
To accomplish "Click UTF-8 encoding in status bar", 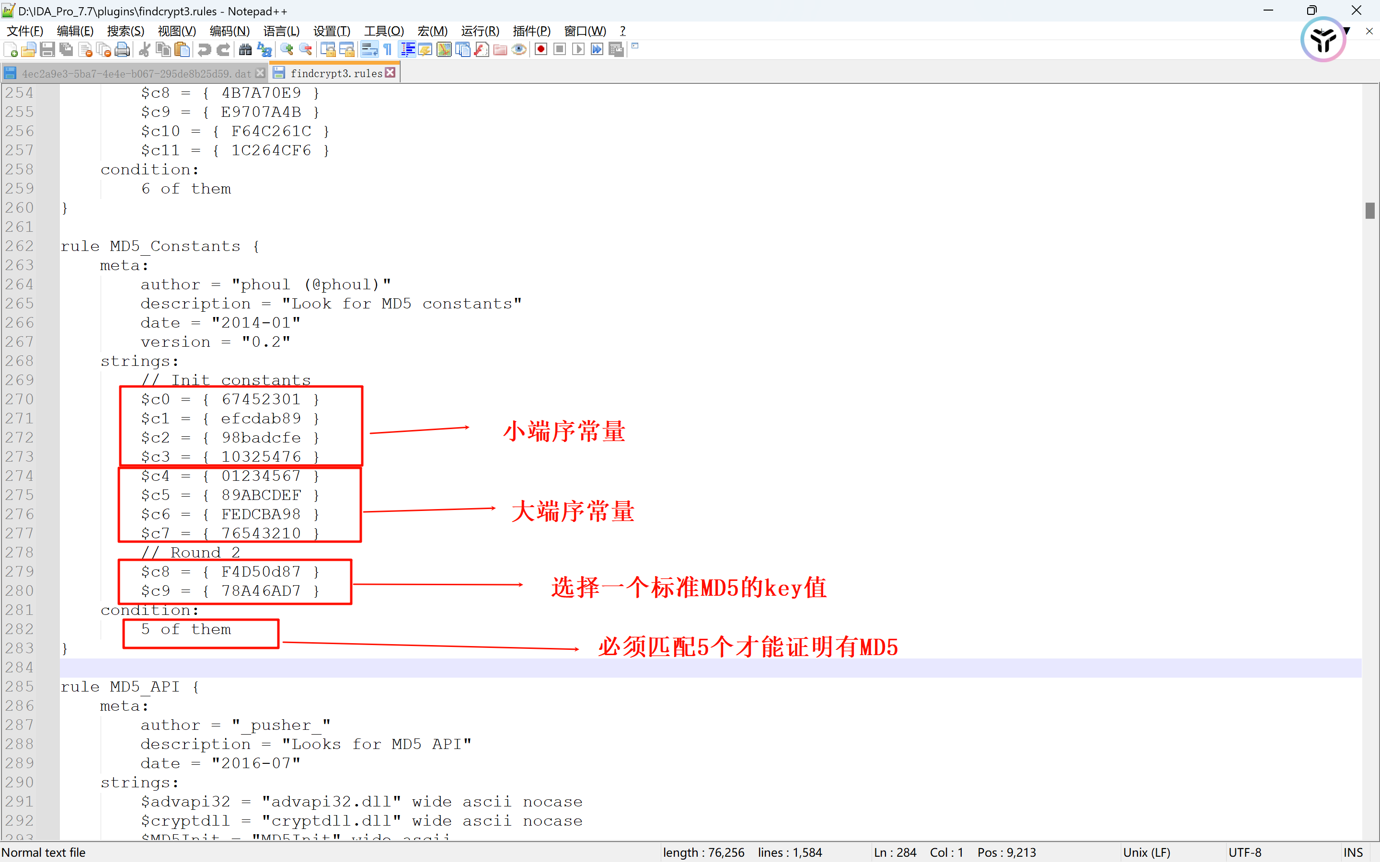I will click(x=1245, y=852).
